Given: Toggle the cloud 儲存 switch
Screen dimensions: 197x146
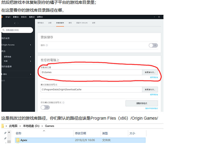Looking at the screenshot, I should [153, 45].
